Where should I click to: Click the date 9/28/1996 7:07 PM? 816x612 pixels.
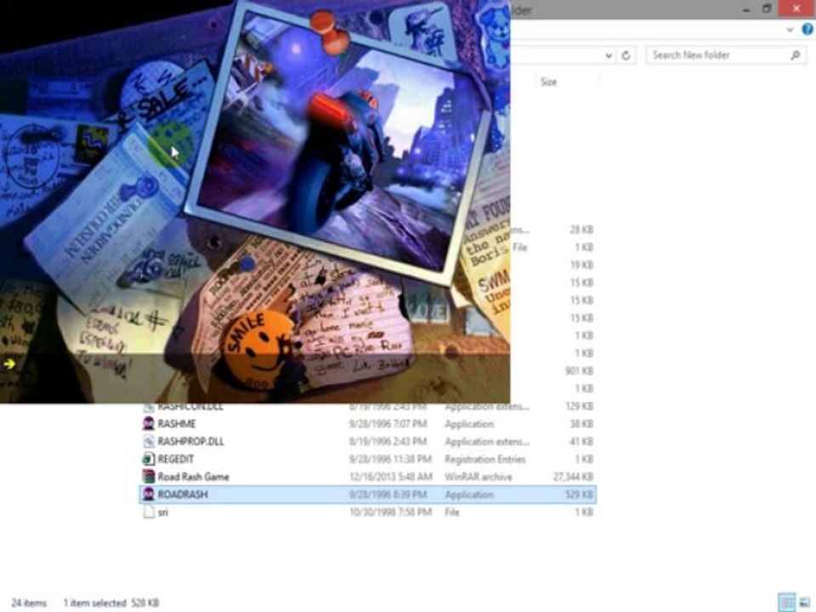[x=388, y=424]
